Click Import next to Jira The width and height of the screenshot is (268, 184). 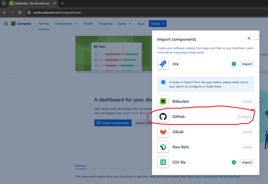coord(247,64)
